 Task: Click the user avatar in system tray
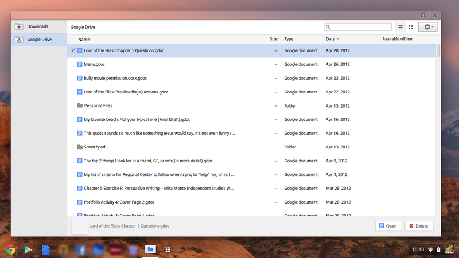click(x=449, y=249)
